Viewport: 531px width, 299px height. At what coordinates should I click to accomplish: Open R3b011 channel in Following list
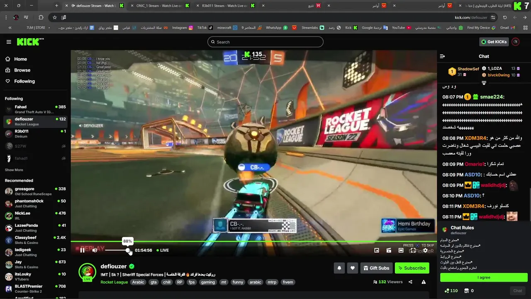coord(35,134)
